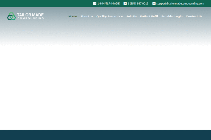Go to the Home page tab

click(73, 16)
